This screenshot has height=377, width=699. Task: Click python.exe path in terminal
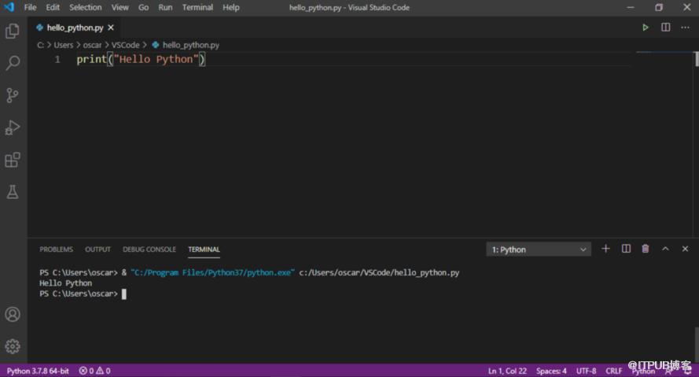[x=212, y=272]
